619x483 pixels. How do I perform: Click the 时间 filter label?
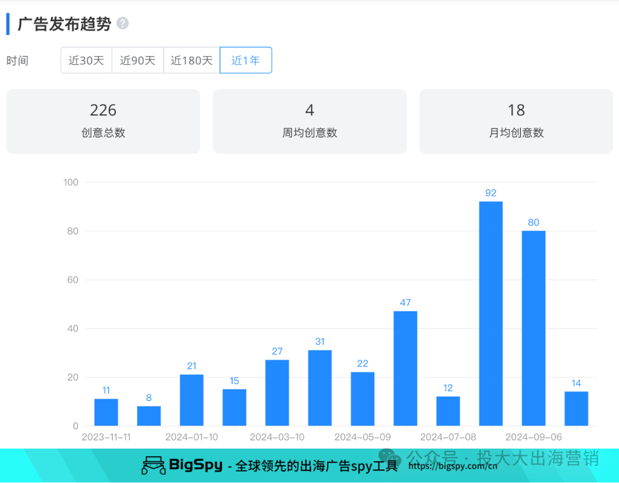click(17, 60)
